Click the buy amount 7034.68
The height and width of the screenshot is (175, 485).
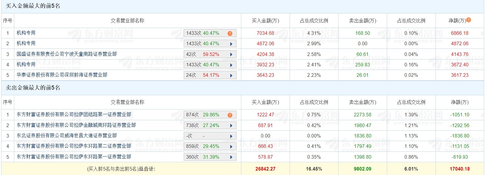pyautogui.click(x=265, y=33)
